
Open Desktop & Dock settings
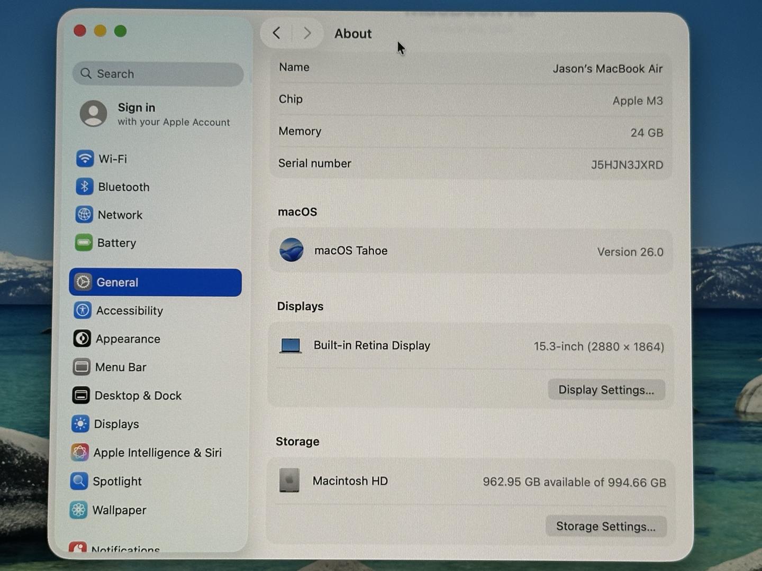[137, 395]
